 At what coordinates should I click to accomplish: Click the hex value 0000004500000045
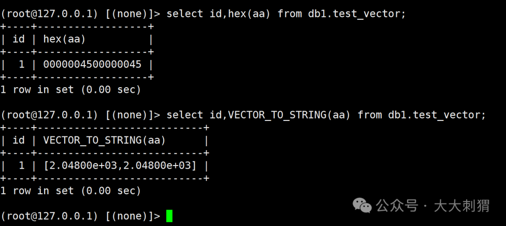(92, 64)
